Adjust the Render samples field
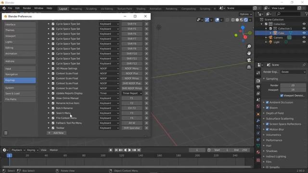 [293, 86]
